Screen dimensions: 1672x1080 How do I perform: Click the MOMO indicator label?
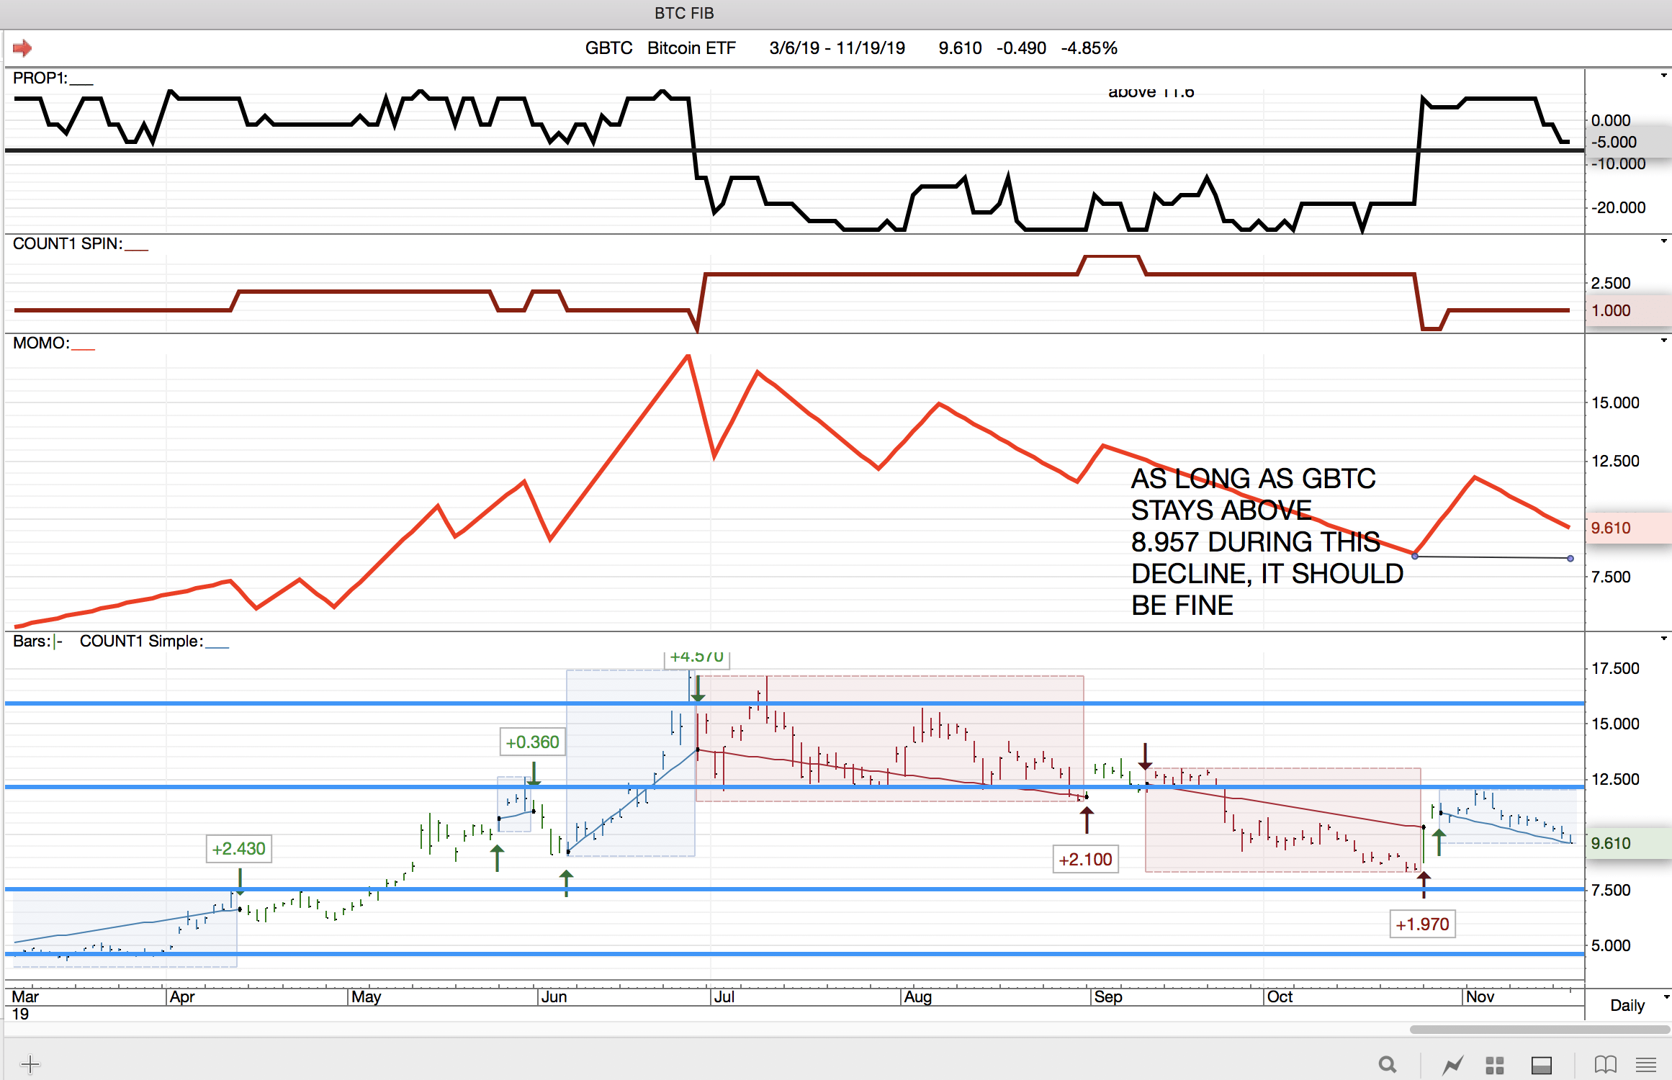point(41,343)
